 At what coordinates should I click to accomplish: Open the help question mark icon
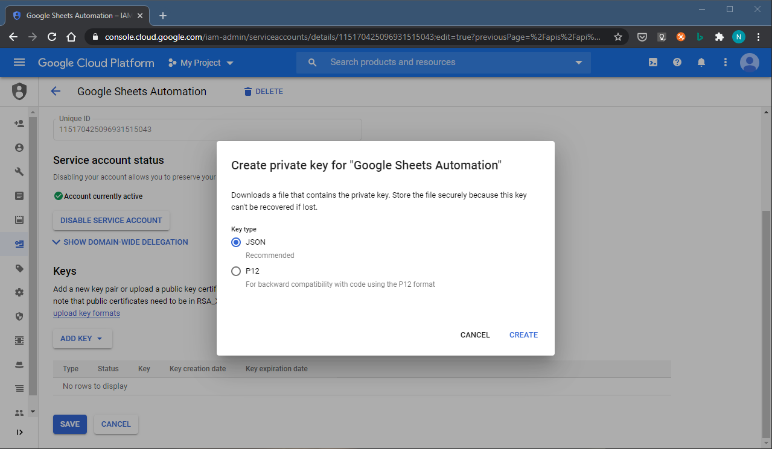pyautogui.click(x=677, y=63)
